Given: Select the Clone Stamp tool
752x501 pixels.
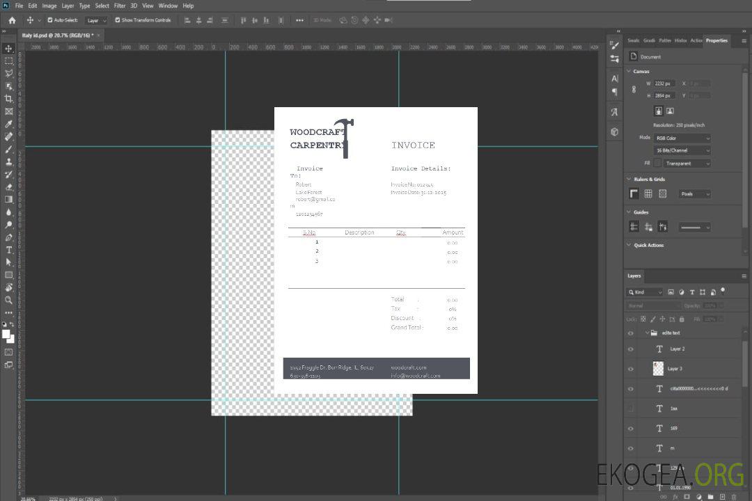Looking at the screenshot, I should [x=8, y=162].
